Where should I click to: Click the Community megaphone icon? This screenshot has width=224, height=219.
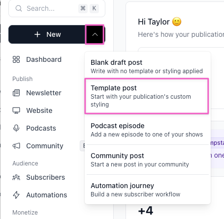[x=16, y=146]
